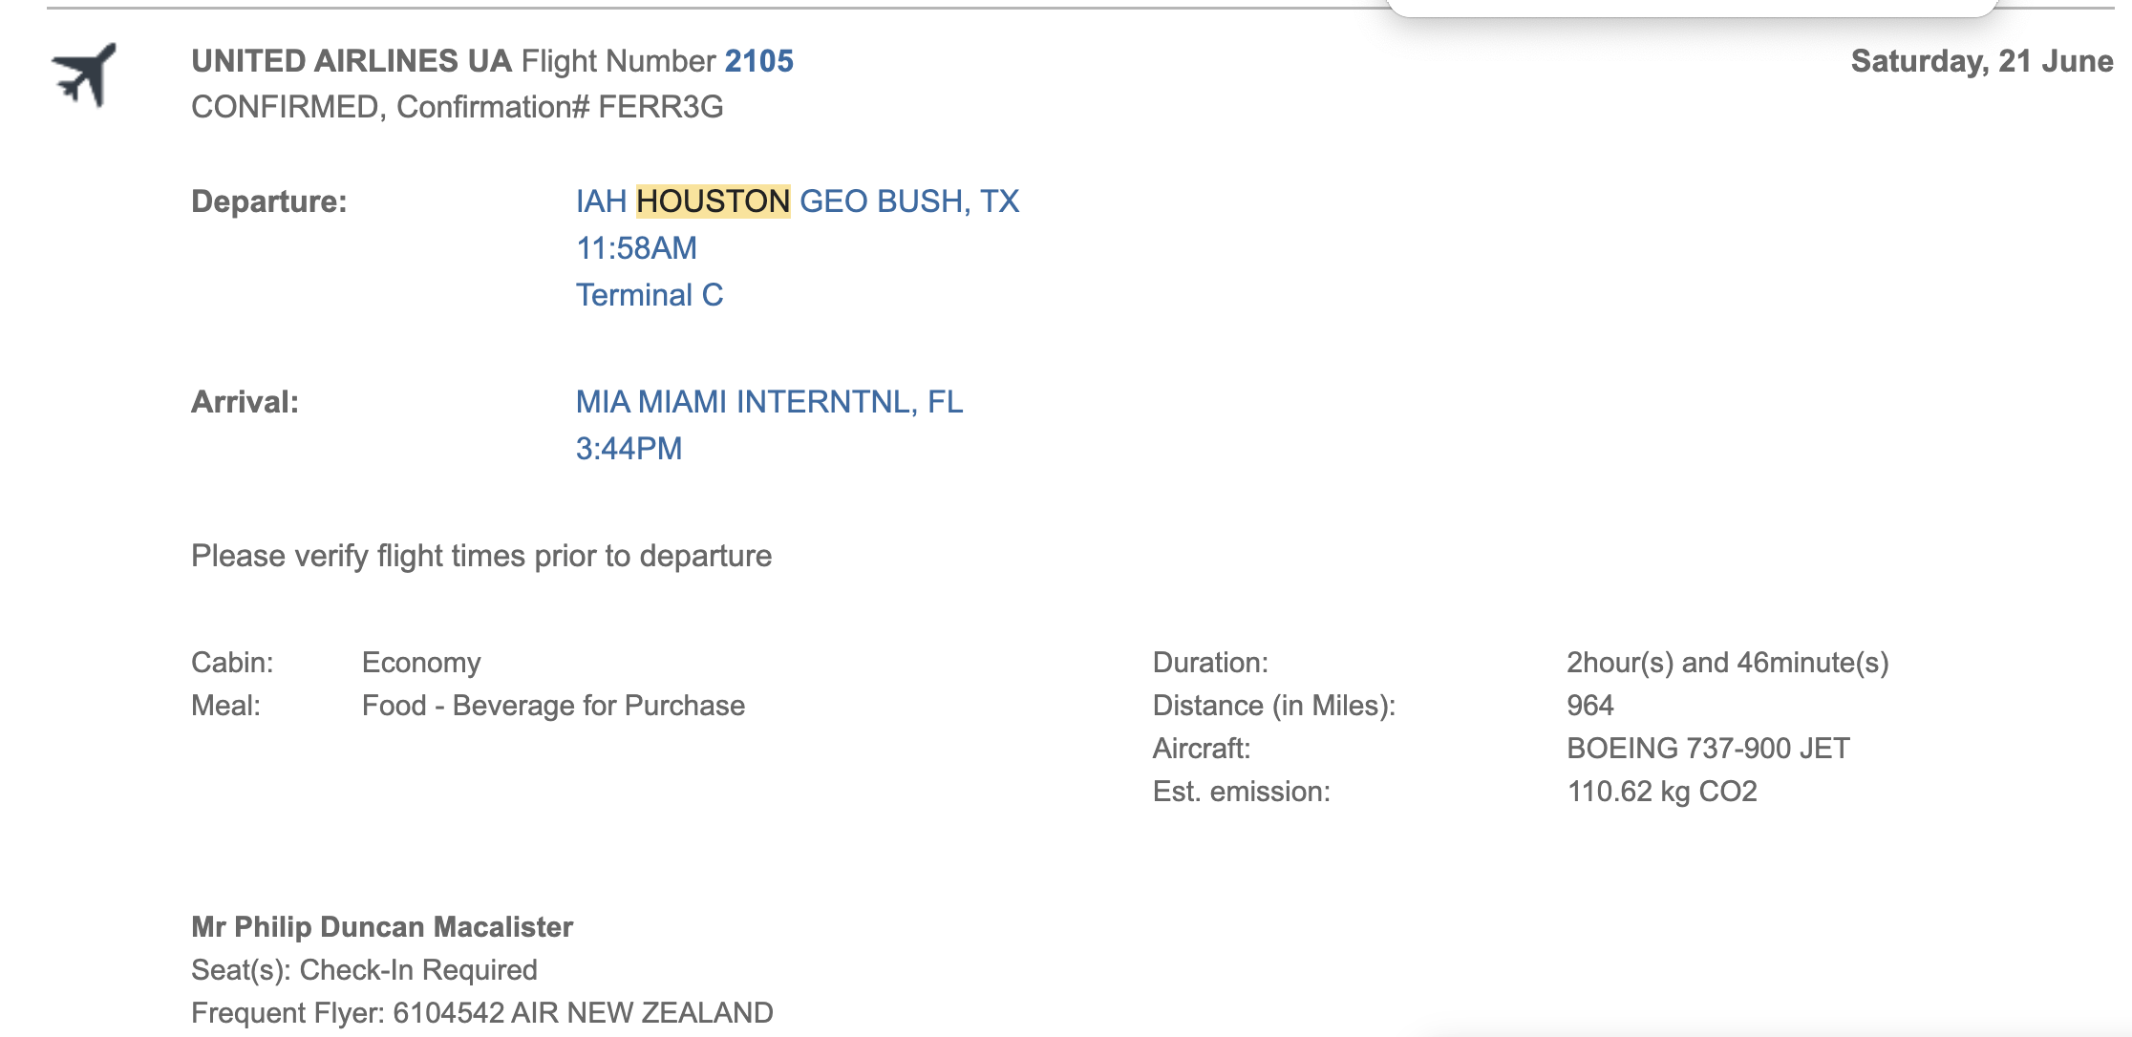Click the 110.62 kg CO2 emission value
The width and height of the screenshot is (2132, 1037).
(1661, 792)
